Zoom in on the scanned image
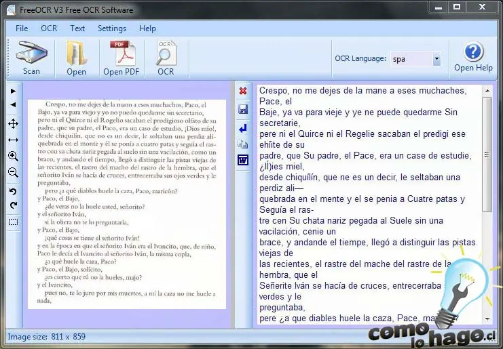The height and width of the screenshot is (349, 503). click(13, 157)
